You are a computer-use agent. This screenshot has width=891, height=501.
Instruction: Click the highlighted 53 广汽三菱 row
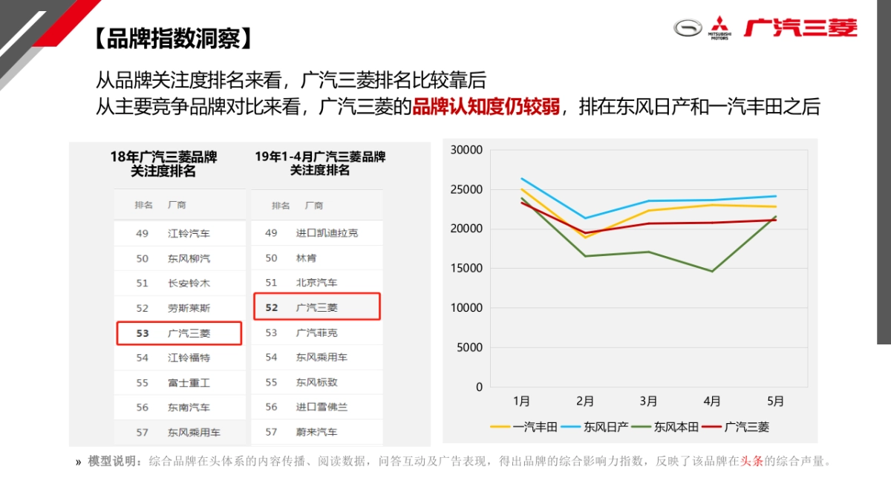pos(179,333)
